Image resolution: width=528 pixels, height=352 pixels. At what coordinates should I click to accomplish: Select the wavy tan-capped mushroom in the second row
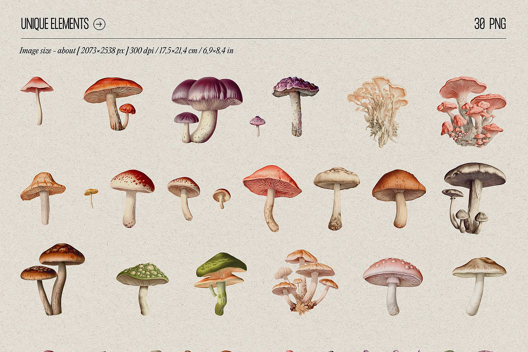(x=43, y=198)
